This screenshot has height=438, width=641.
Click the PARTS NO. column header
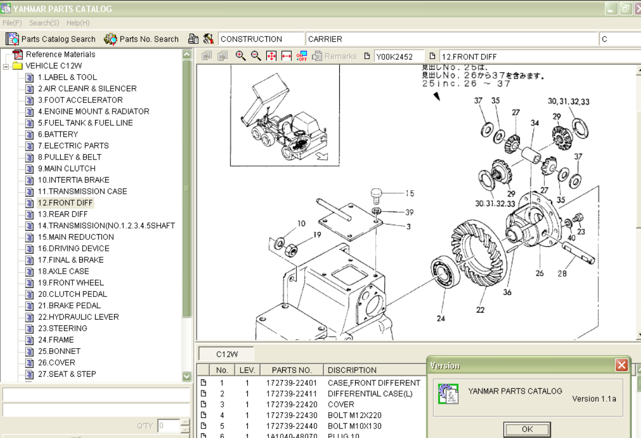tap(292, 370)
